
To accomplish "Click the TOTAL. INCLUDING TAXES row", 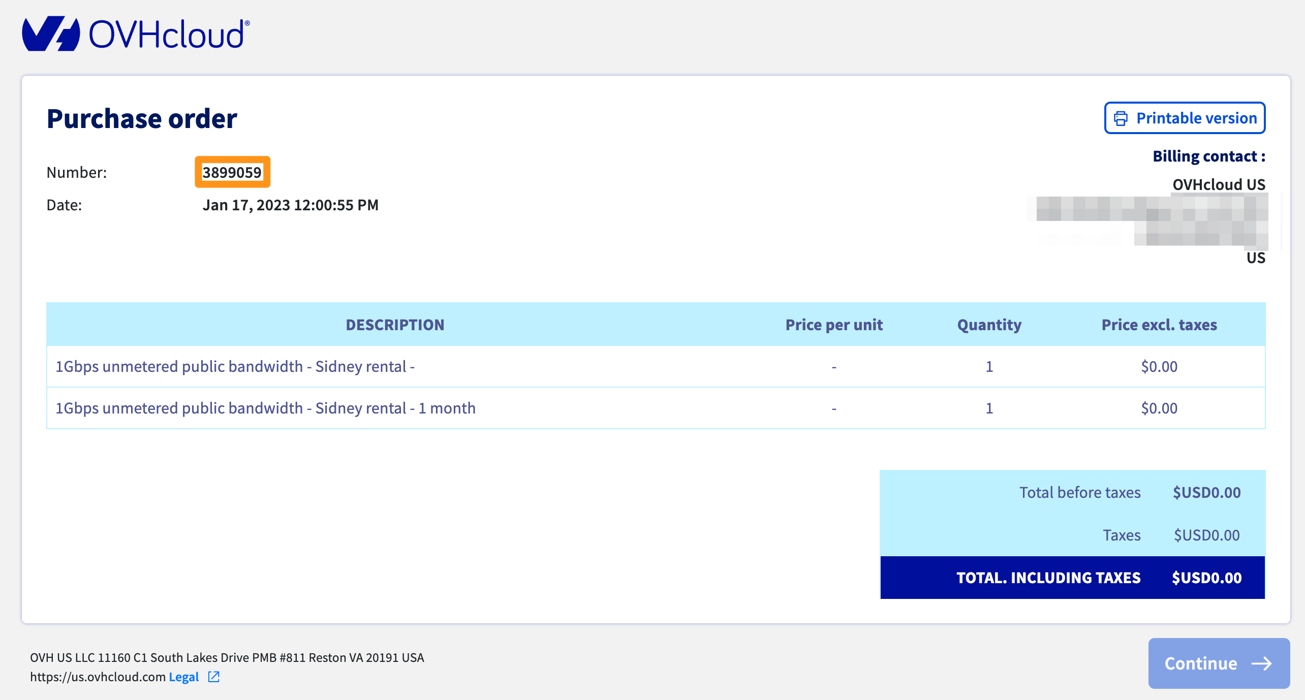I will tap(1072, 578).
